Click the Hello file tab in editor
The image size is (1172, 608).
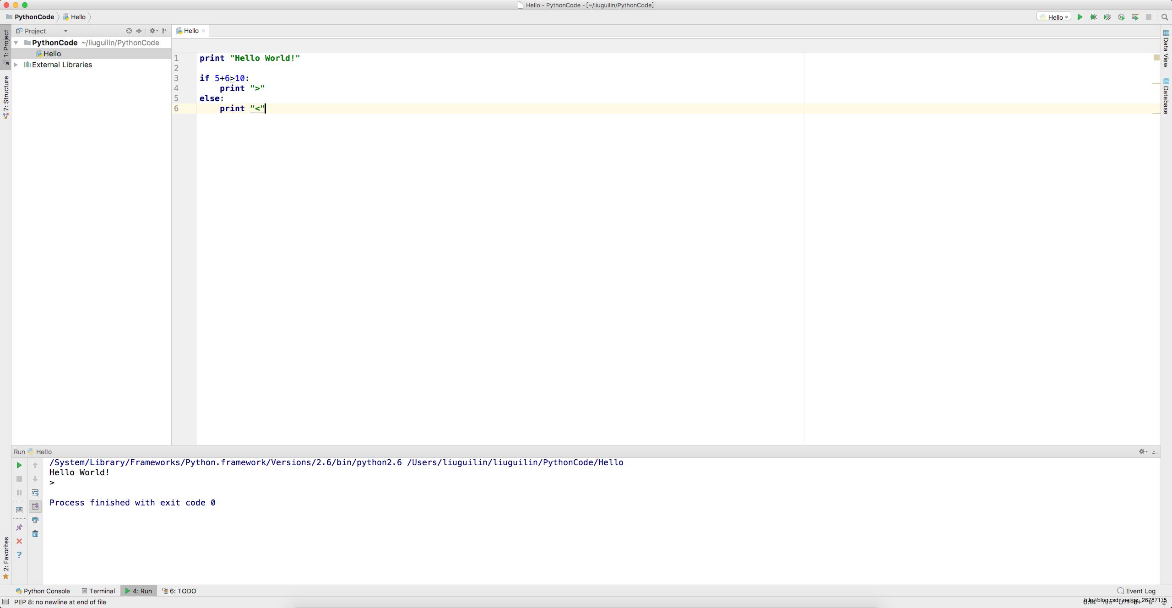point(191,31)
